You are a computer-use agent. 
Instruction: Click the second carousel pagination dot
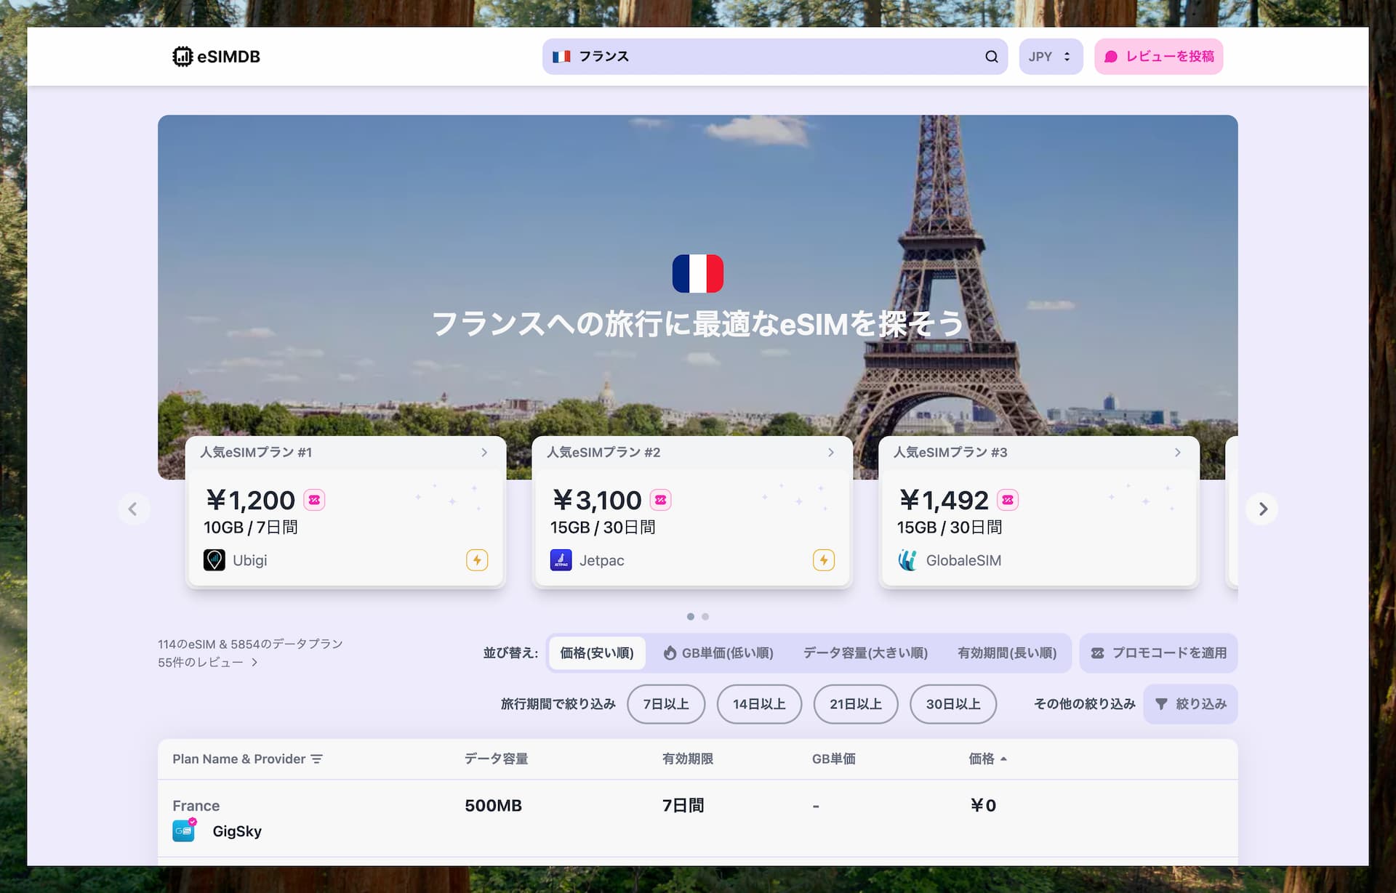705,616
